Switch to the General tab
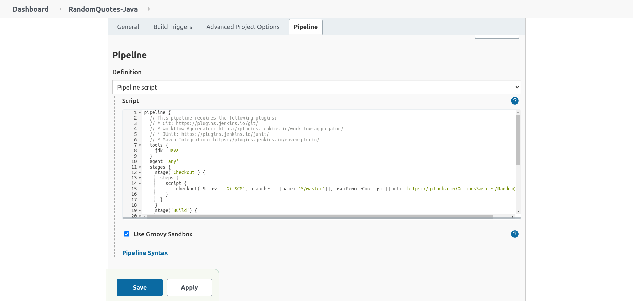The image size is (633, 301). [128, 27]
